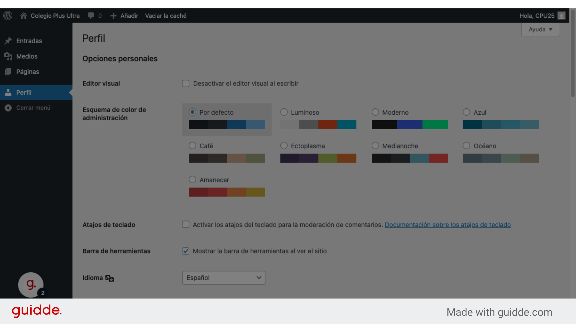Screen dimensions: 576x324
Task: Click the Océano palette swatch strip
Action: coord(501,158)
